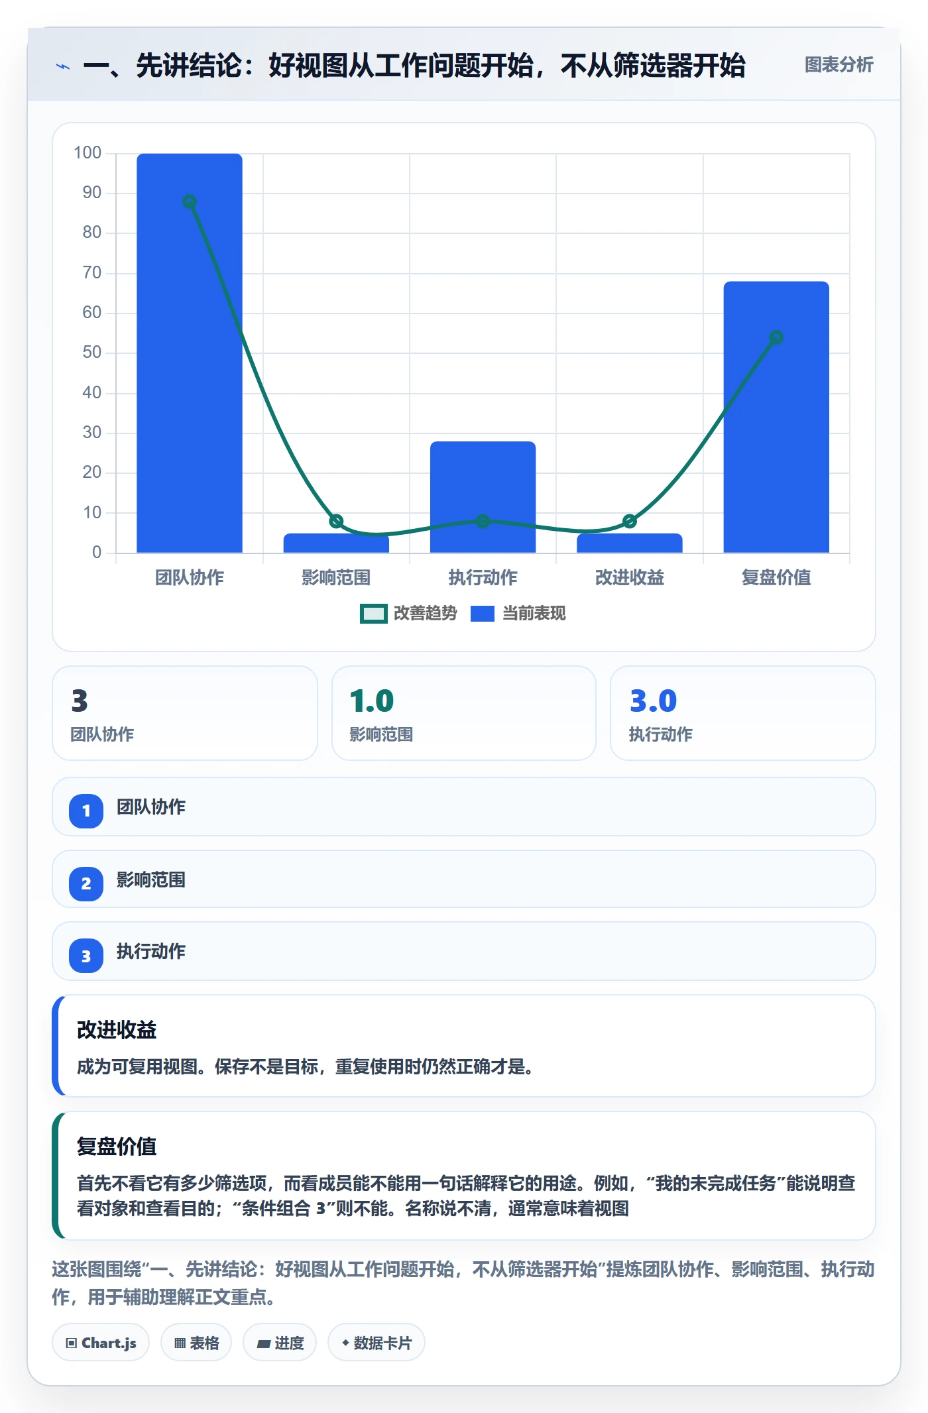The width and height of the screenshot is (928, 1413).
Task: Click the caption text starting 这张图围绕
Action: [464, 1283]
